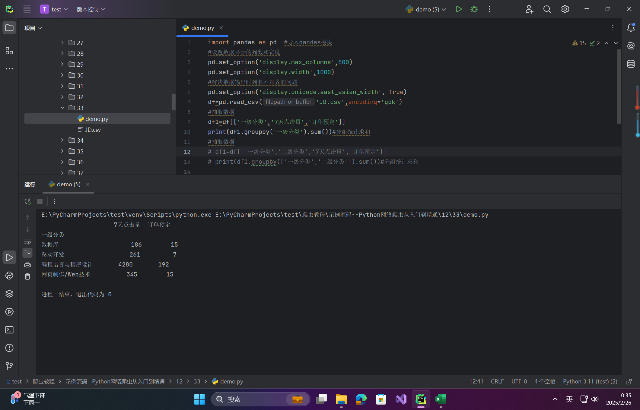Show more tool windows ellipsis

[x=9, y=69]
